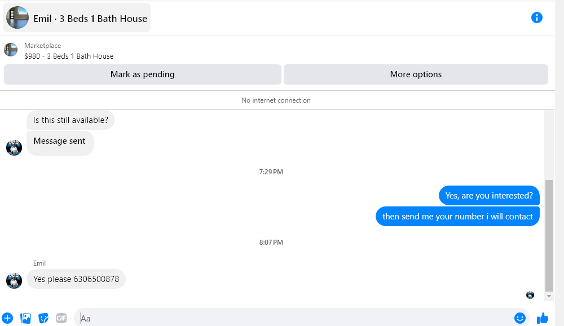564x326 pixels.
Task: Click the scrollbar down arrow
Action: (549, 296)
